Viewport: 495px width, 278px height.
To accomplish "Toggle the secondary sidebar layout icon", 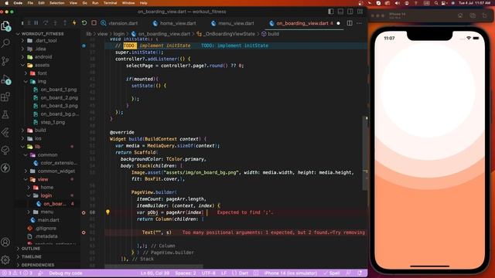I will click(350, 12).
